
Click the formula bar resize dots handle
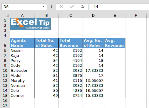click(x=51, y=6)
